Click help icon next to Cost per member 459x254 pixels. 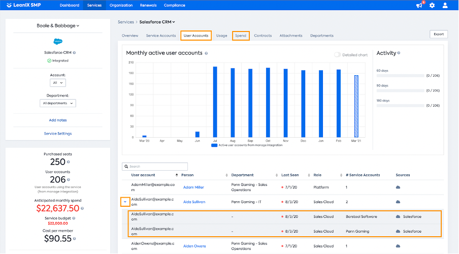74,239
